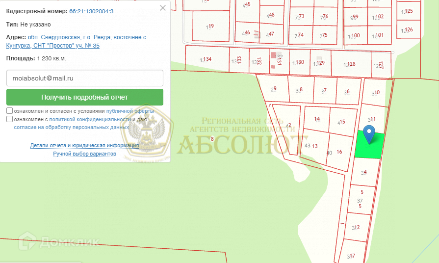Select parcel 132 on the map

click(x=259, y=61)
